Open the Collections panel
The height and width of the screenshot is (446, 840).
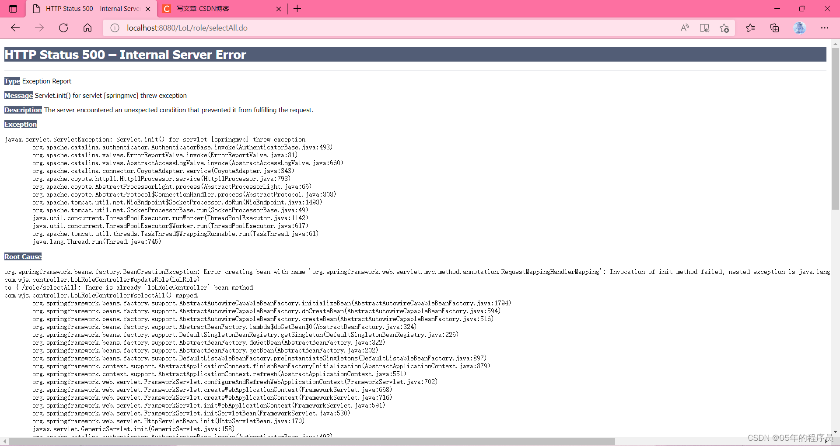[x=774, y=28]
